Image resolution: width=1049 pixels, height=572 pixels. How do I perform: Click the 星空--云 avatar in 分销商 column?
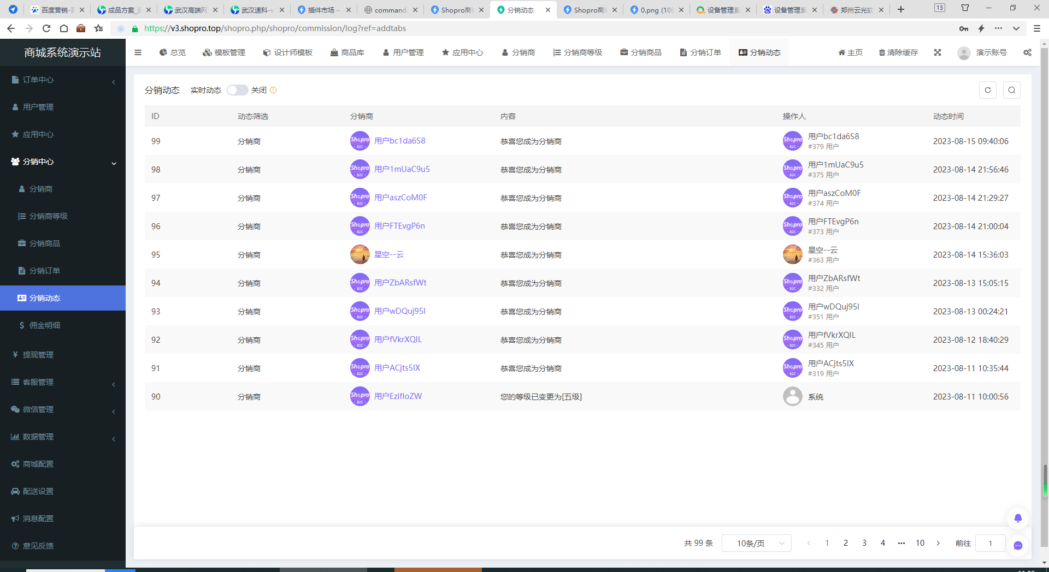coord(360,254)
